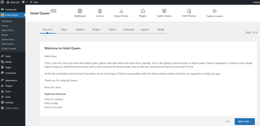Click the Appearance paintbrush icon
260x126 pixels.
click(x=2, y=80)
